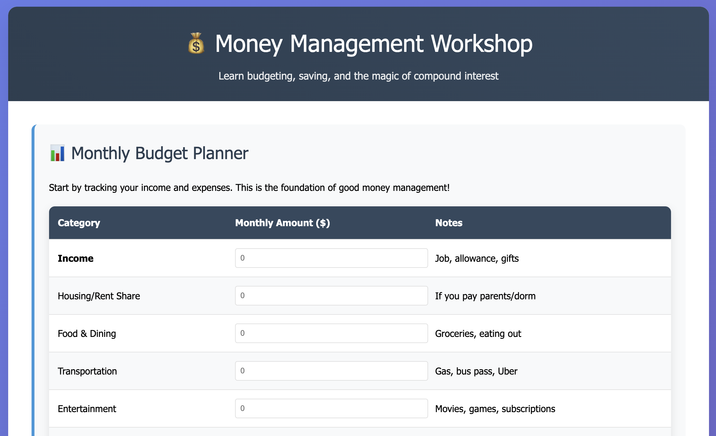
Task: Focus the Income monthly amount field
Action: pyautogui.click(x=331, y=258)
